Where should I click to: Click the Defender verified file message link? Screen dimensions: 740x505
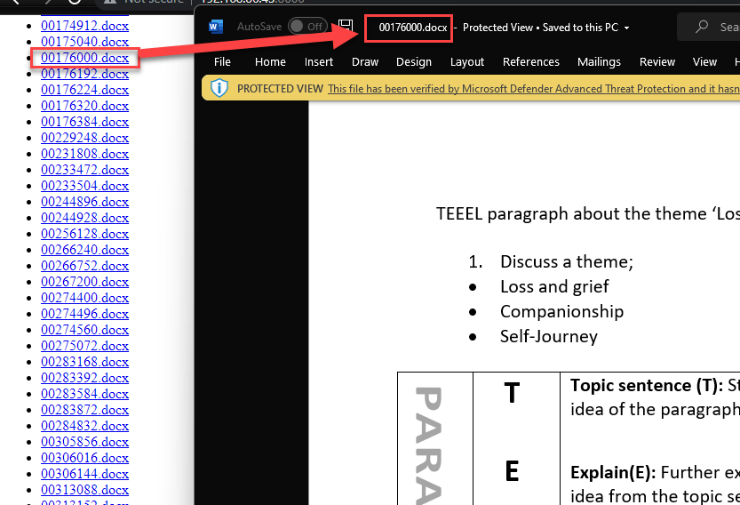(x=534, y=89)
